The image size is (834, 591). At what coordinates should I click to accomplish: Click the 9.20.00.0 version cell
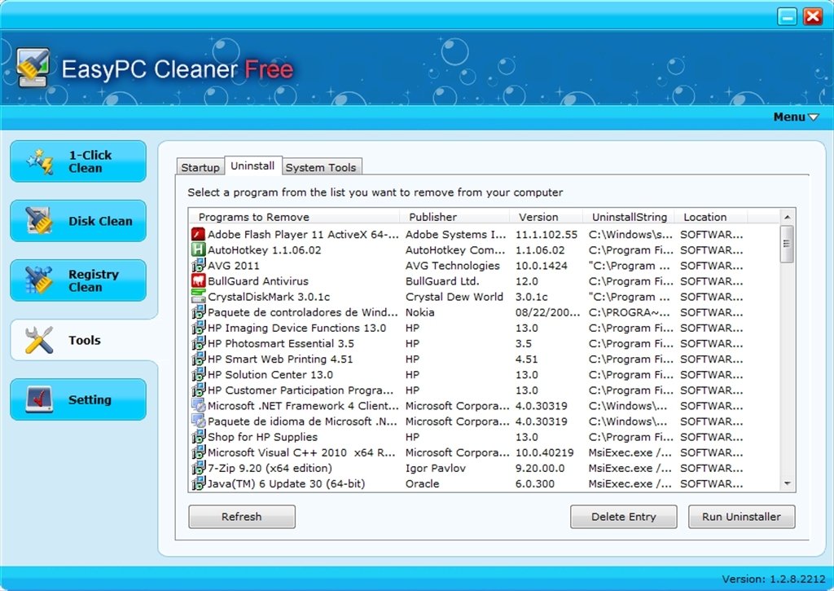coord(540,468)
